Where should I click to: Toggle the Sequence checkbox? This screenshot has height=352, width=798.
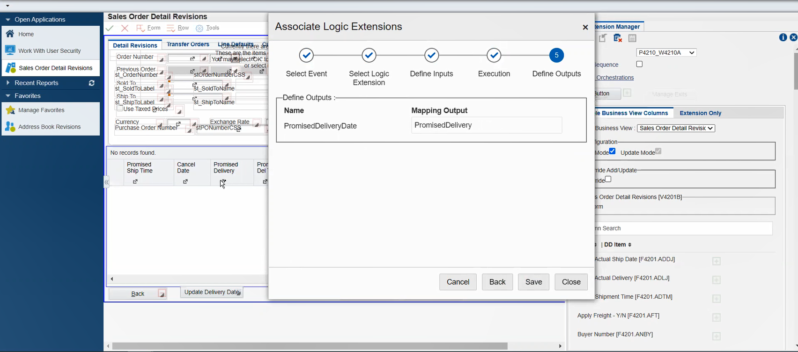tap(639, 64)
